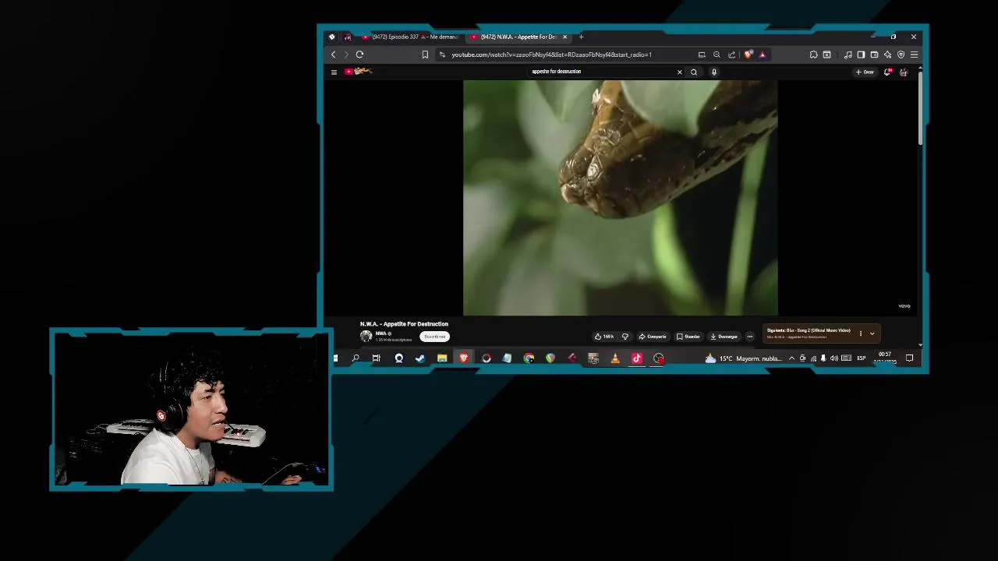The image size is (998, 561).
Task: Open Brave Rewards triangle icon
Action: point(763,55)
